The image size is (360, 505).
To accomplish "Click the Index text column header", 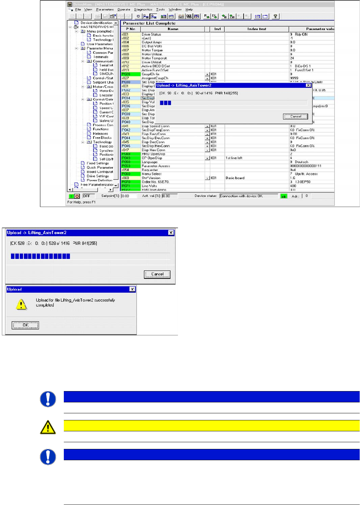I will 257,29.
